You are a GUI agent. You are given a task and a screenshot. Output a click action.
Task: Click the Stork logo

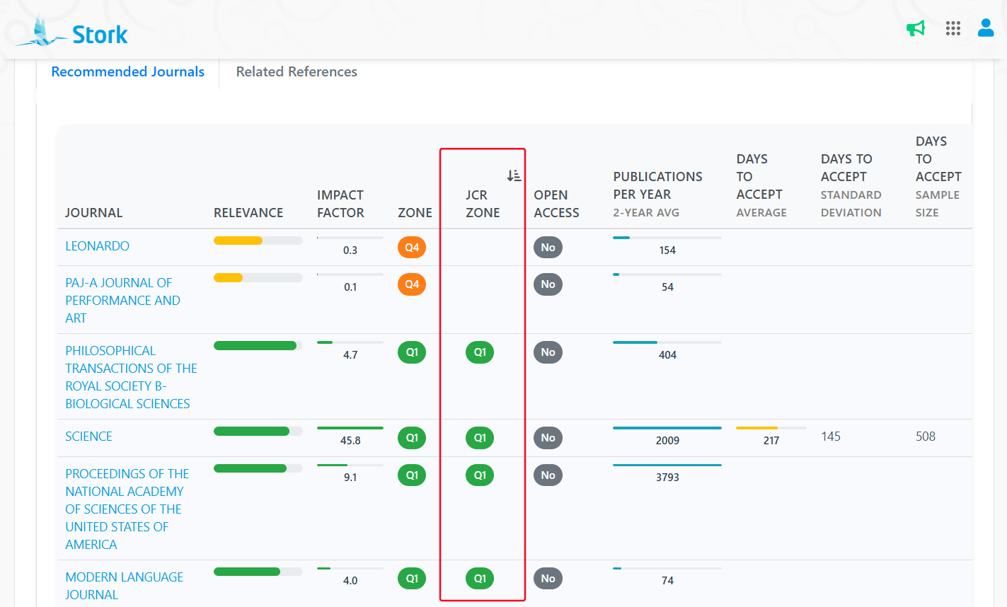pos(73,33)
